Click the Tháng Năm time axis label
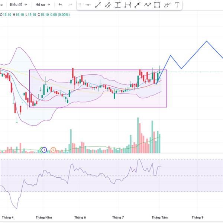 click(x=44, y=217)
